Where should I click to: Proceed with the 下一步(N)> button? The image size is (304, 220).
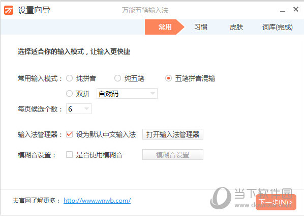(x=276, y=202)
